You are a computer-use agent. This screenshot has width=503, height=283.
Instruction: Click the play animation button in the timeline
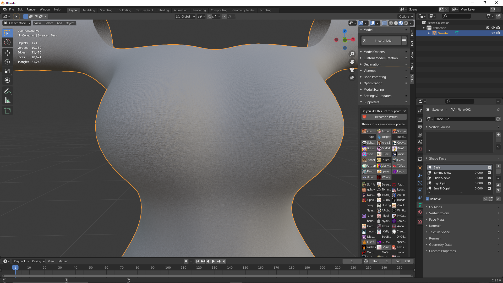click(213, 261)
